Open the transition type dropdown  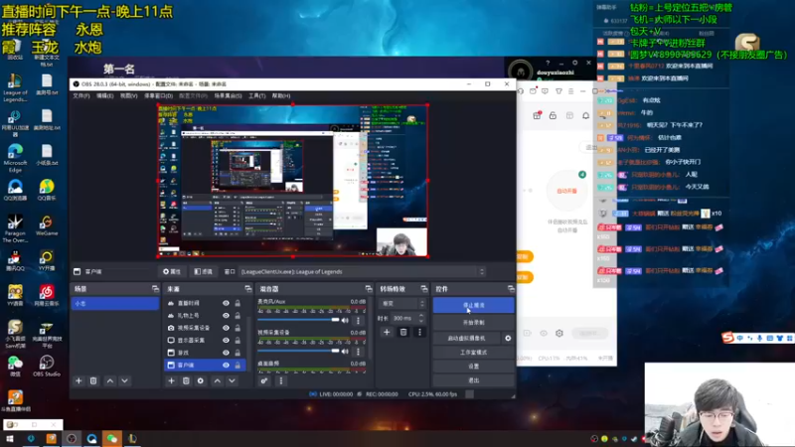click(x=402, y=304)
